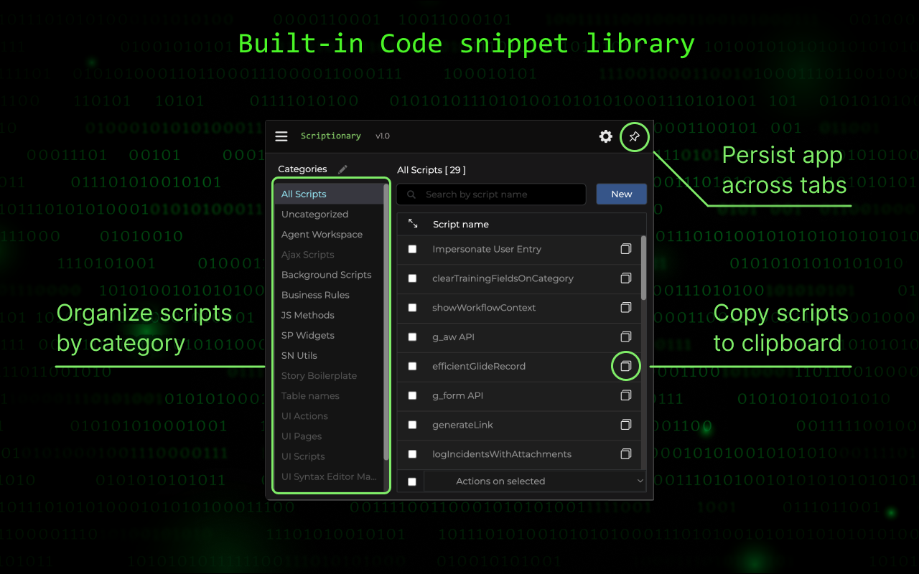Check the efficientGlideRecord row checkbox

(x=412, y=366)
